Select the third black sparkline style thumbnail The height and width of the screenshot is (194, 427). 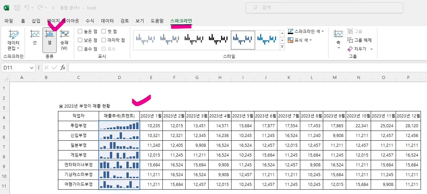pyautogui.click(x=194, y=40)
